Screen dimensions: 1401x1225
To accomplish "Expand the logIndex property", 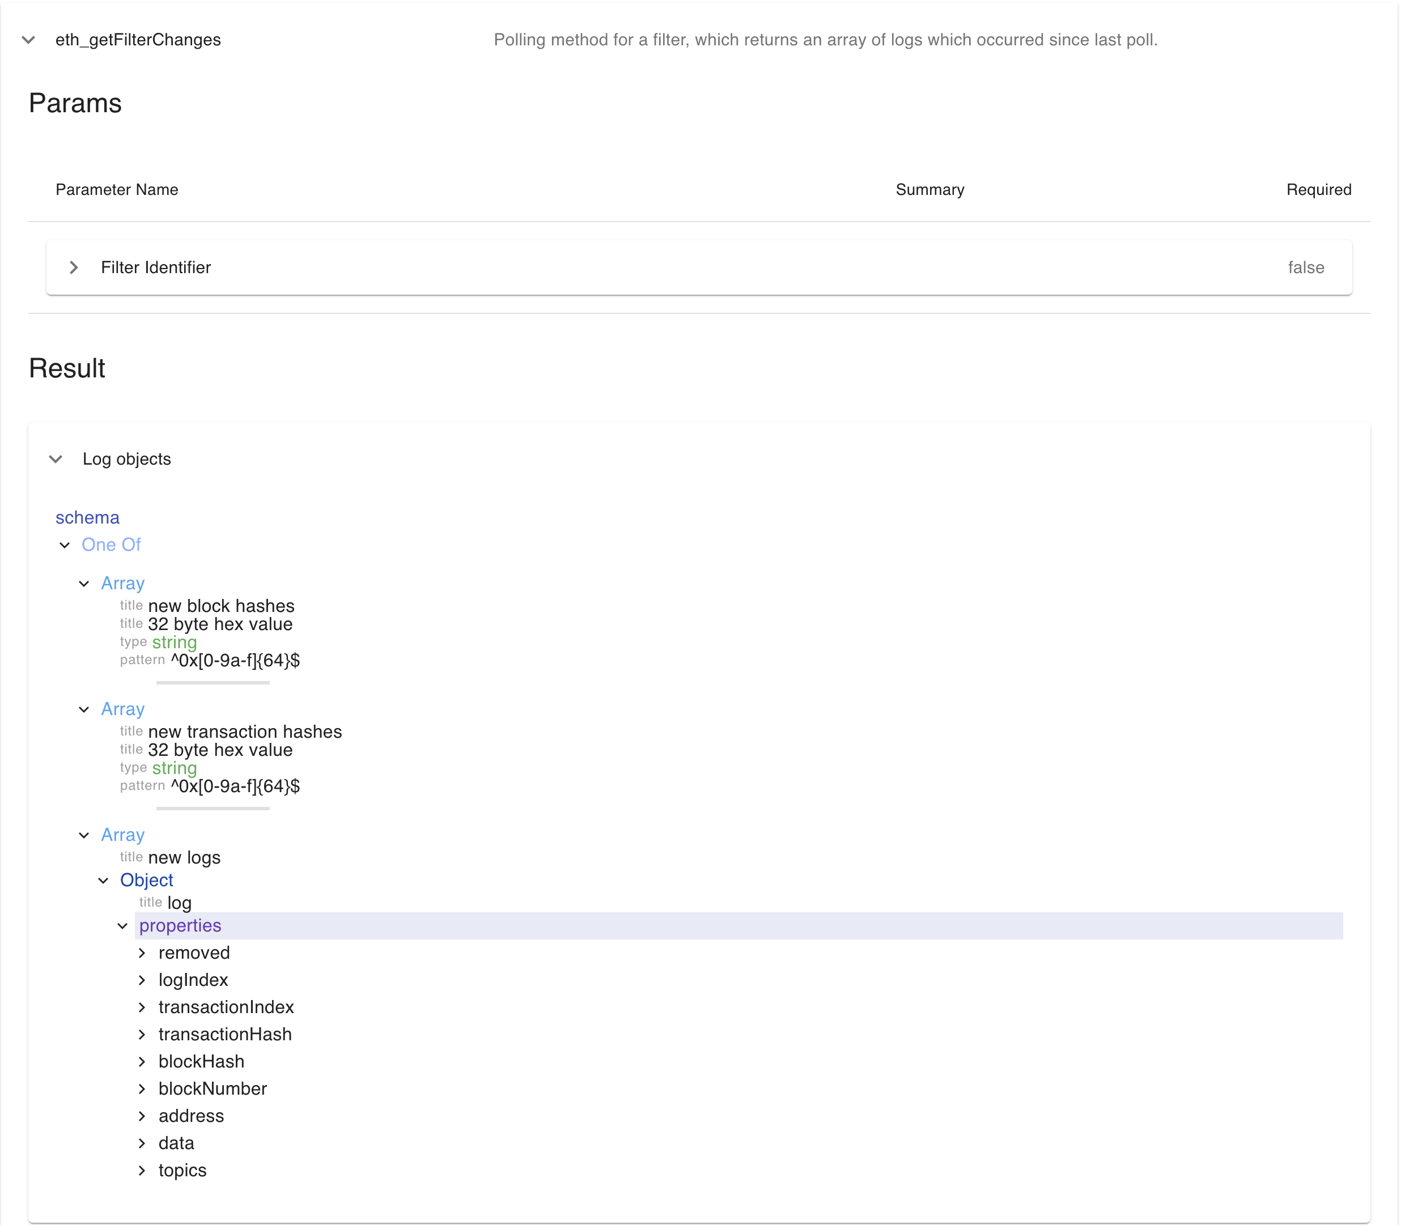I will tap(143, 980).
